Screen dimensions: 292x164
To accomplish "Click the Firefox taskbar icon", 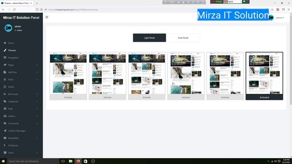I will click(x=78, y=161).
